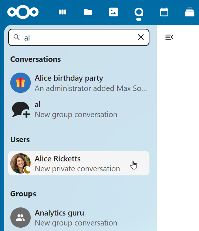199x231 pixels.
Task: Open the Calendar app icon
Action: (x=164, y=12)
